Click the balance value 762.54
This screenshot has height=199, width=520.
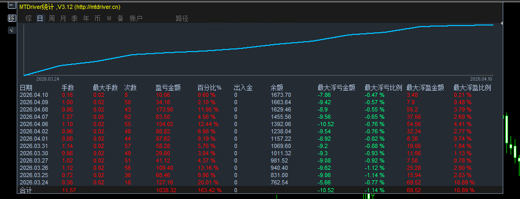click(x=279, y=182)
